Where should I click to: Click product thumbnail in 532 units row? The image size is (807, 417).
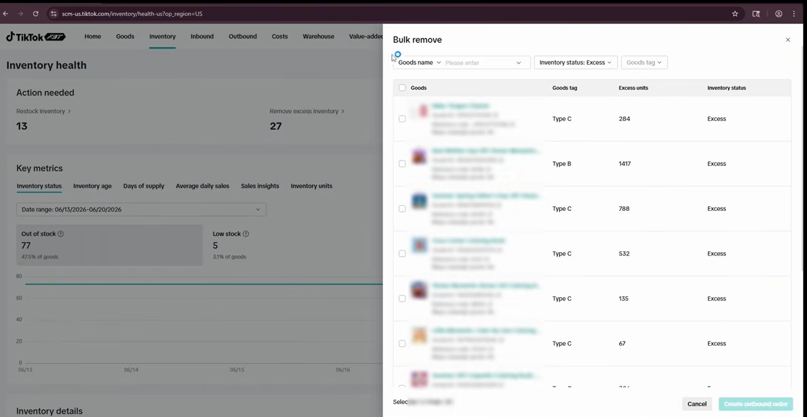(x=420, y=246)
